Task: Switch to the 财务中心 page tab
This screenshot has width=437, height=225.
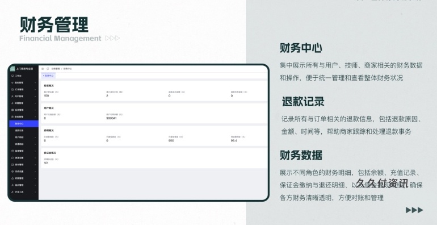Action: (x=48, y=76)
